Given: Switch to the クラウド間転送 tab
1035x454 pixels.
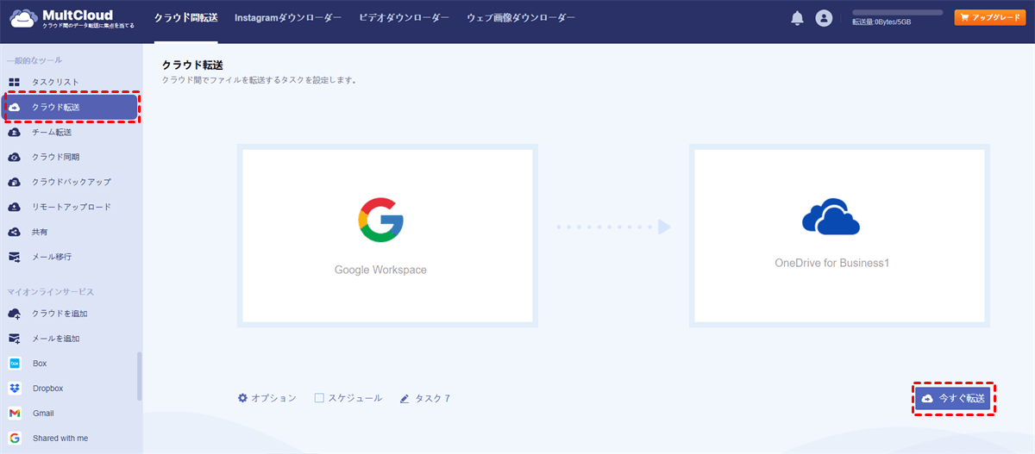Looking at the screenshot, I should tap(186, 18).
